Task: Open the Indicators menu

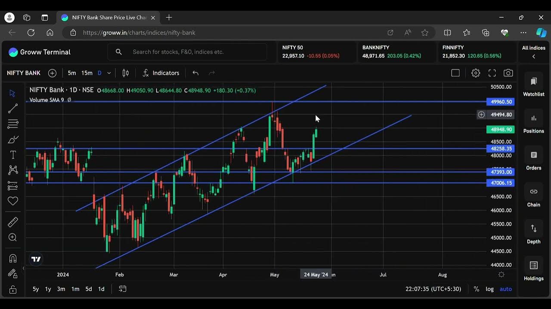Action: point(161,73)
